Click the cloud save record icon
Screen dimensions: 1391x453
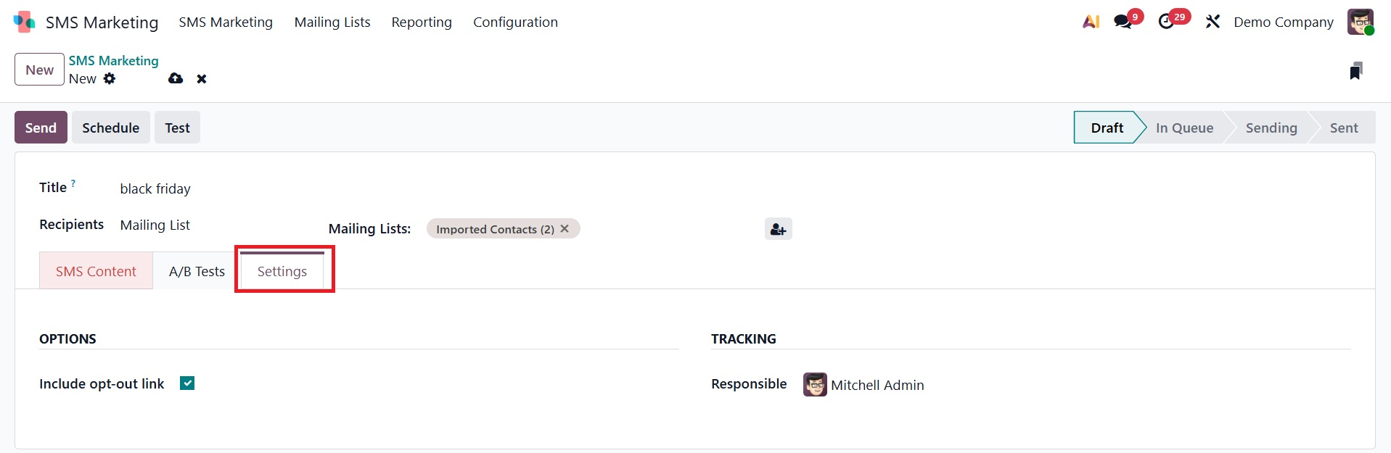tap(176, 78)
